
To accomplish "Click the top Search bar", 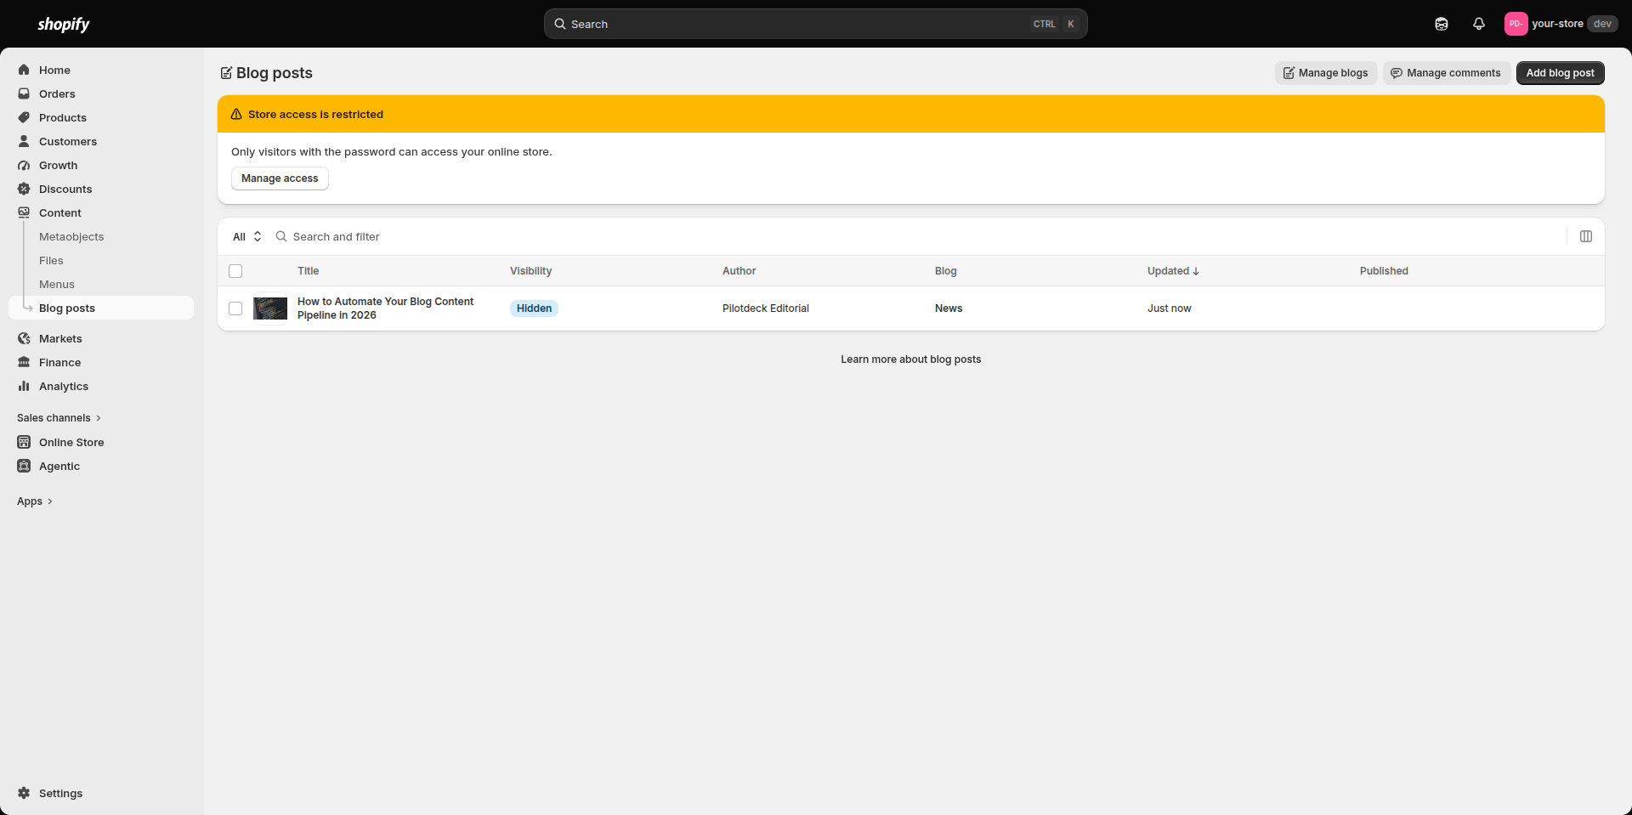I will coord(816,24).
